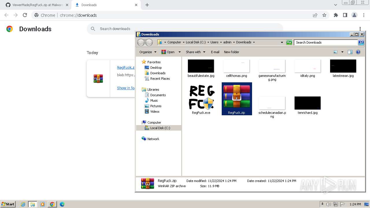
Task: Select RegFuck.exe file icon
Action: coord(201,98)
